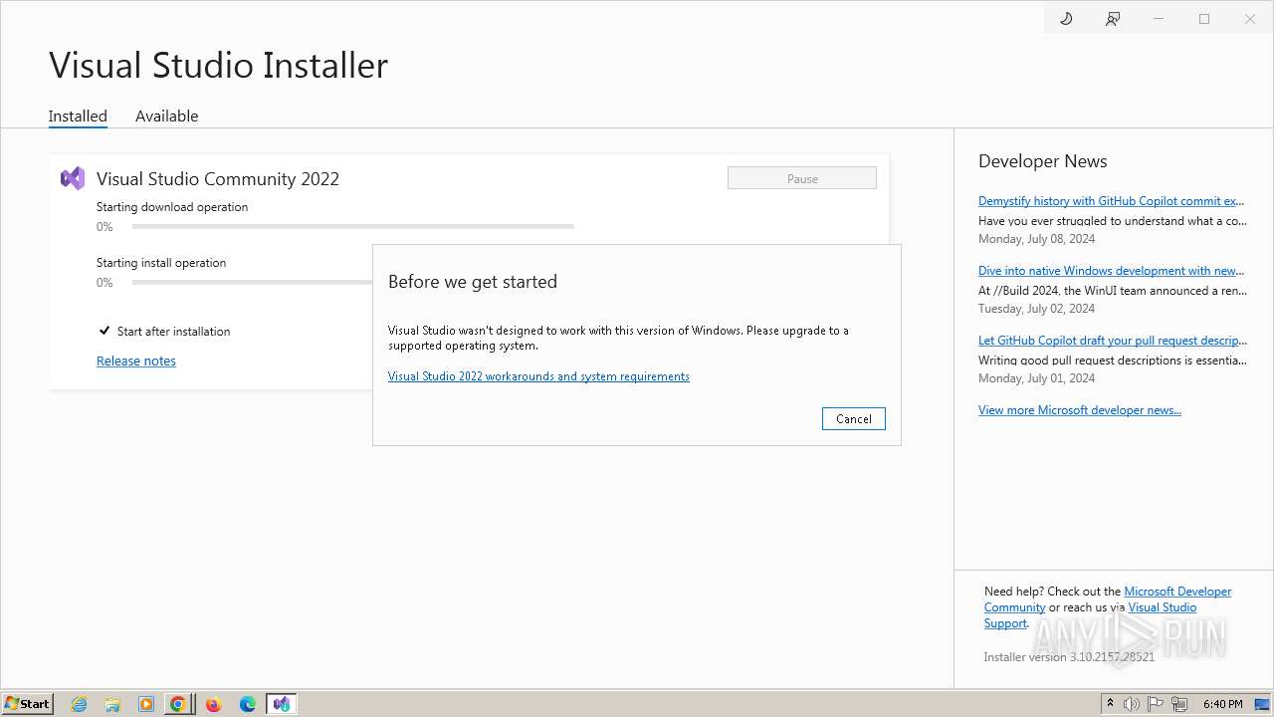The width and height of the screenshot is (1274, 717).
Task: Open Google Chrome from taskbar
Action: [178, 704]
